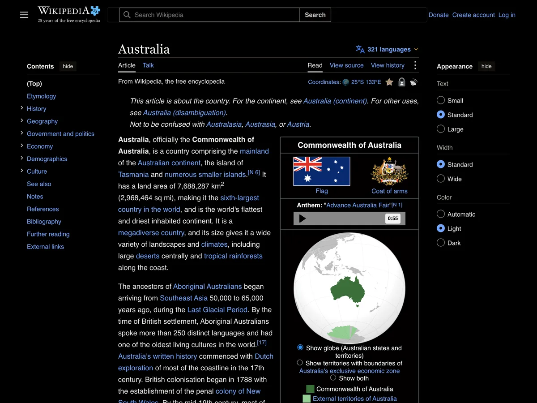Image resolution: width=537 pixels, height=403 pixels.
Task: Select Small text size
Action: coord(441,101)
